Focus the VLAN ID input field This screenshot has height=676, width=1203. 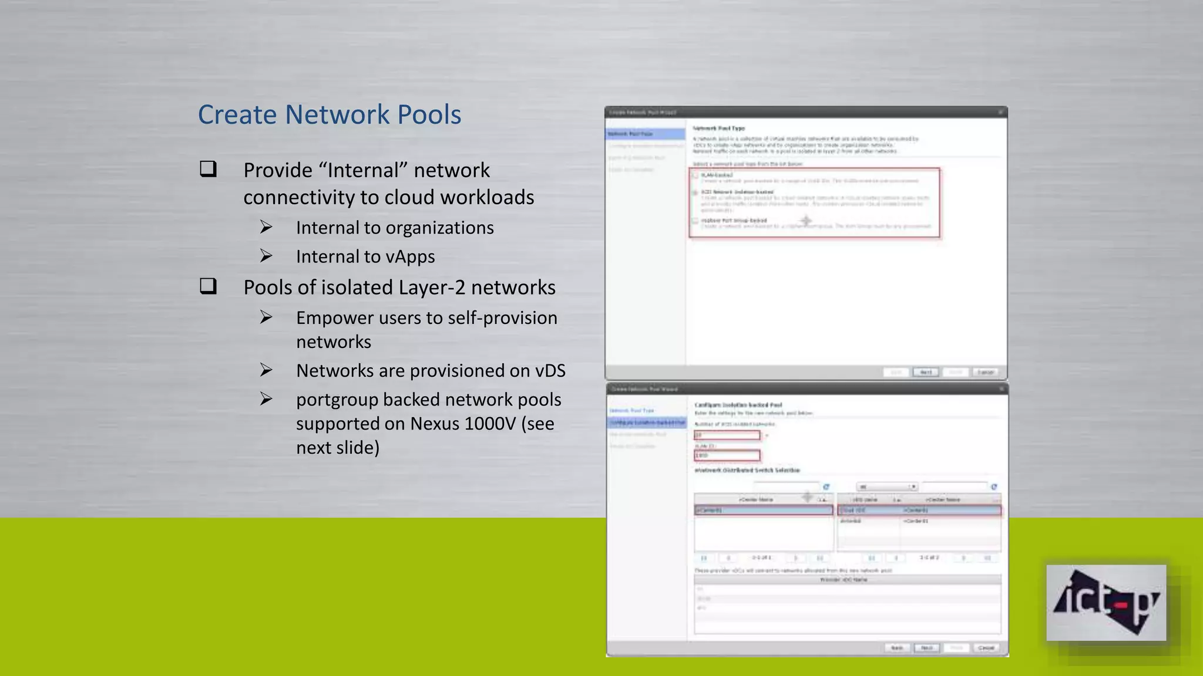click(x=727, y=455)
